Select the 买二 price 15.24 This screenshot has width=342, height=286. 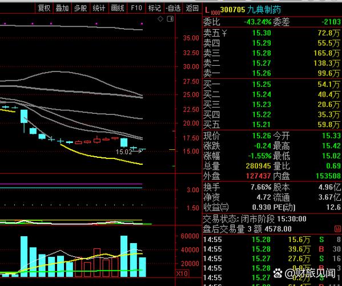click(261, 94)
